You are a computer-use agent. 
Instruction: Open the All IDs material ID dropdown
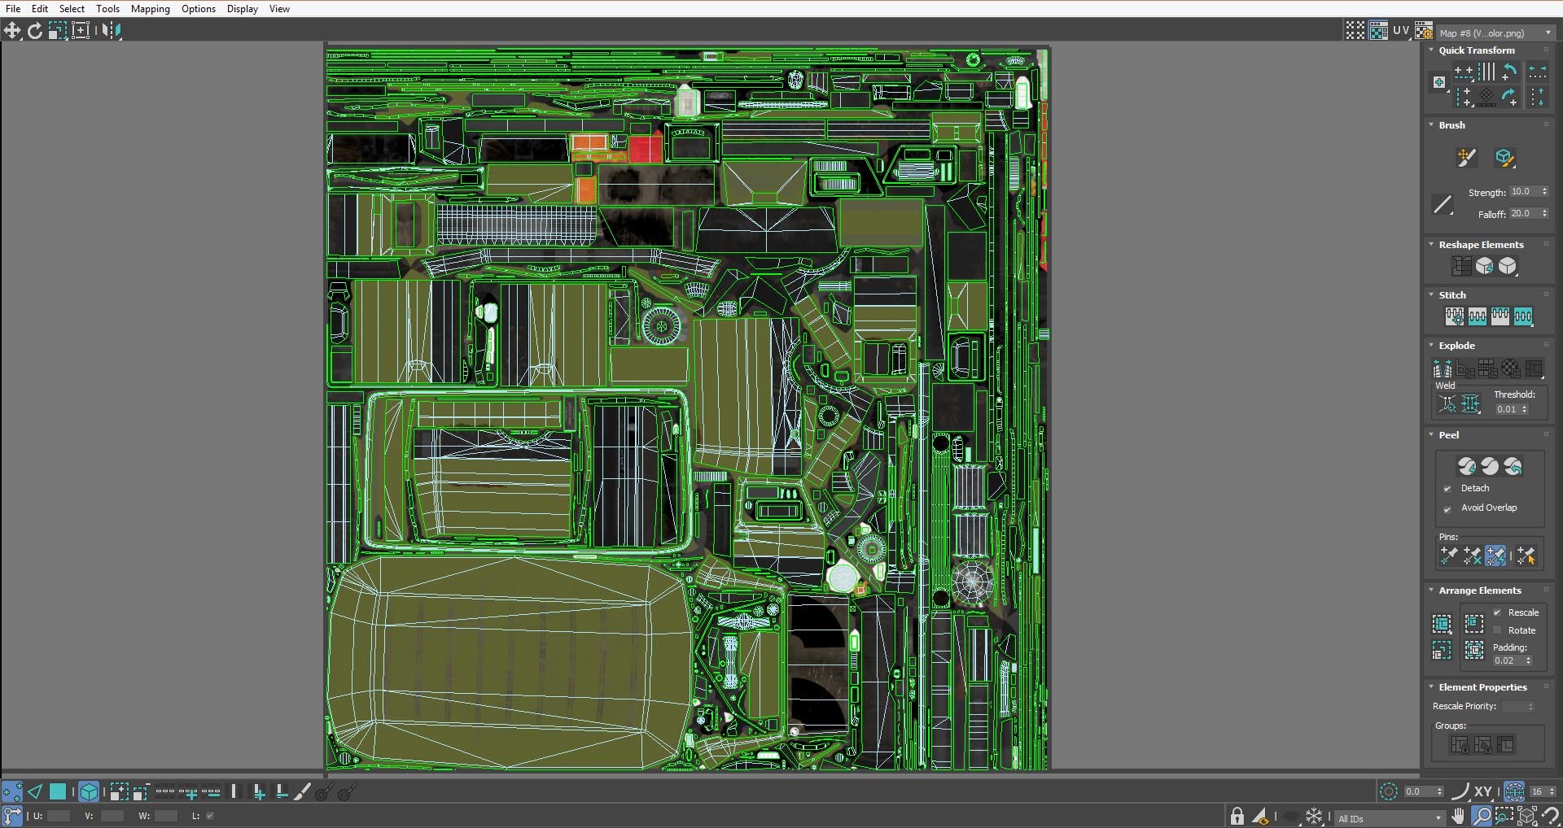click(x=1389, y=818)
